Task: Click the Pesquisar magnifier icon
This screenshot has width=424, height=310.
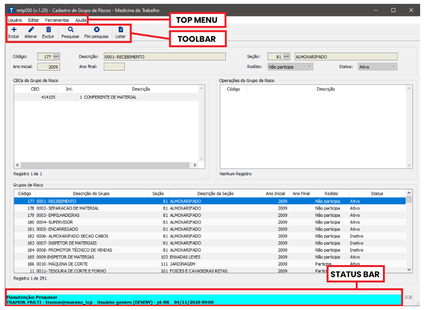Action: (71, 30)
